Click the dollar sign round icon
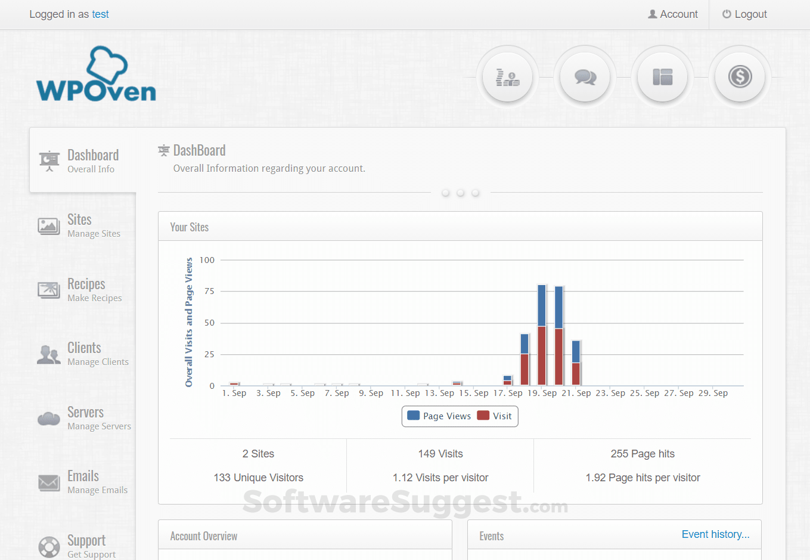The width and height of the screenshot is (810, 560). tap(740, 77)
